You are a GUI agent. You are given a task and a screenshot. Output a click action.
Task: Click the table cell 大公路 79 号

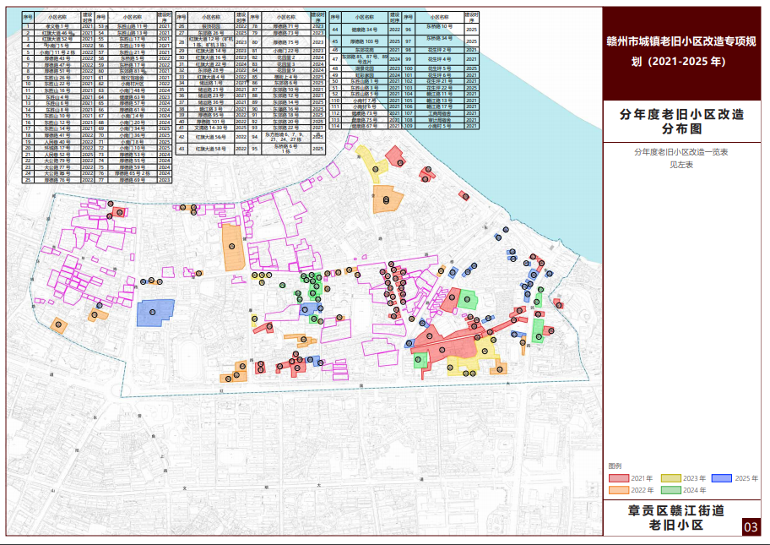57,161
